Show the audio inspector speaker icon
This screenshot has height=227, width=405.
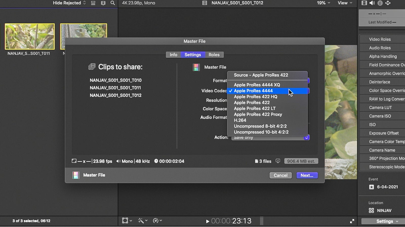(x=372, y=3)
